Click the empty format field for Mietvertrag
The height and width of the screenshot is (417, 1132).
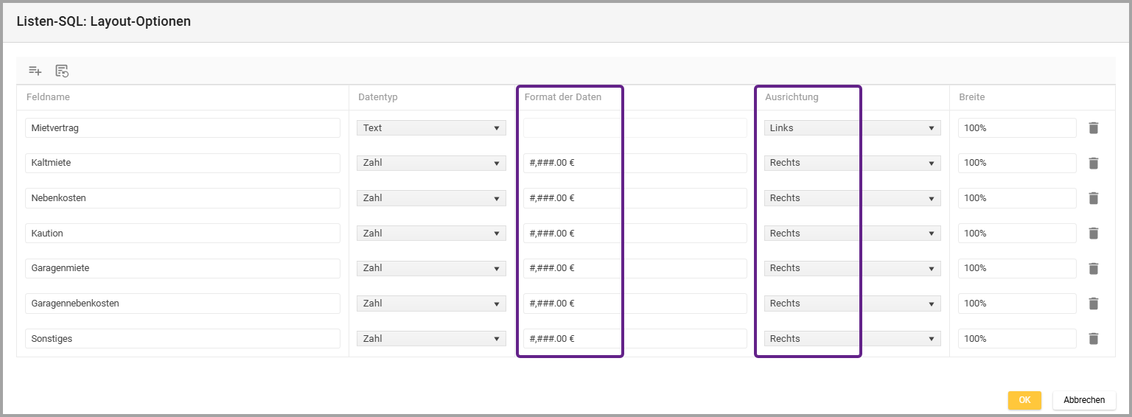tap(635, 128)
